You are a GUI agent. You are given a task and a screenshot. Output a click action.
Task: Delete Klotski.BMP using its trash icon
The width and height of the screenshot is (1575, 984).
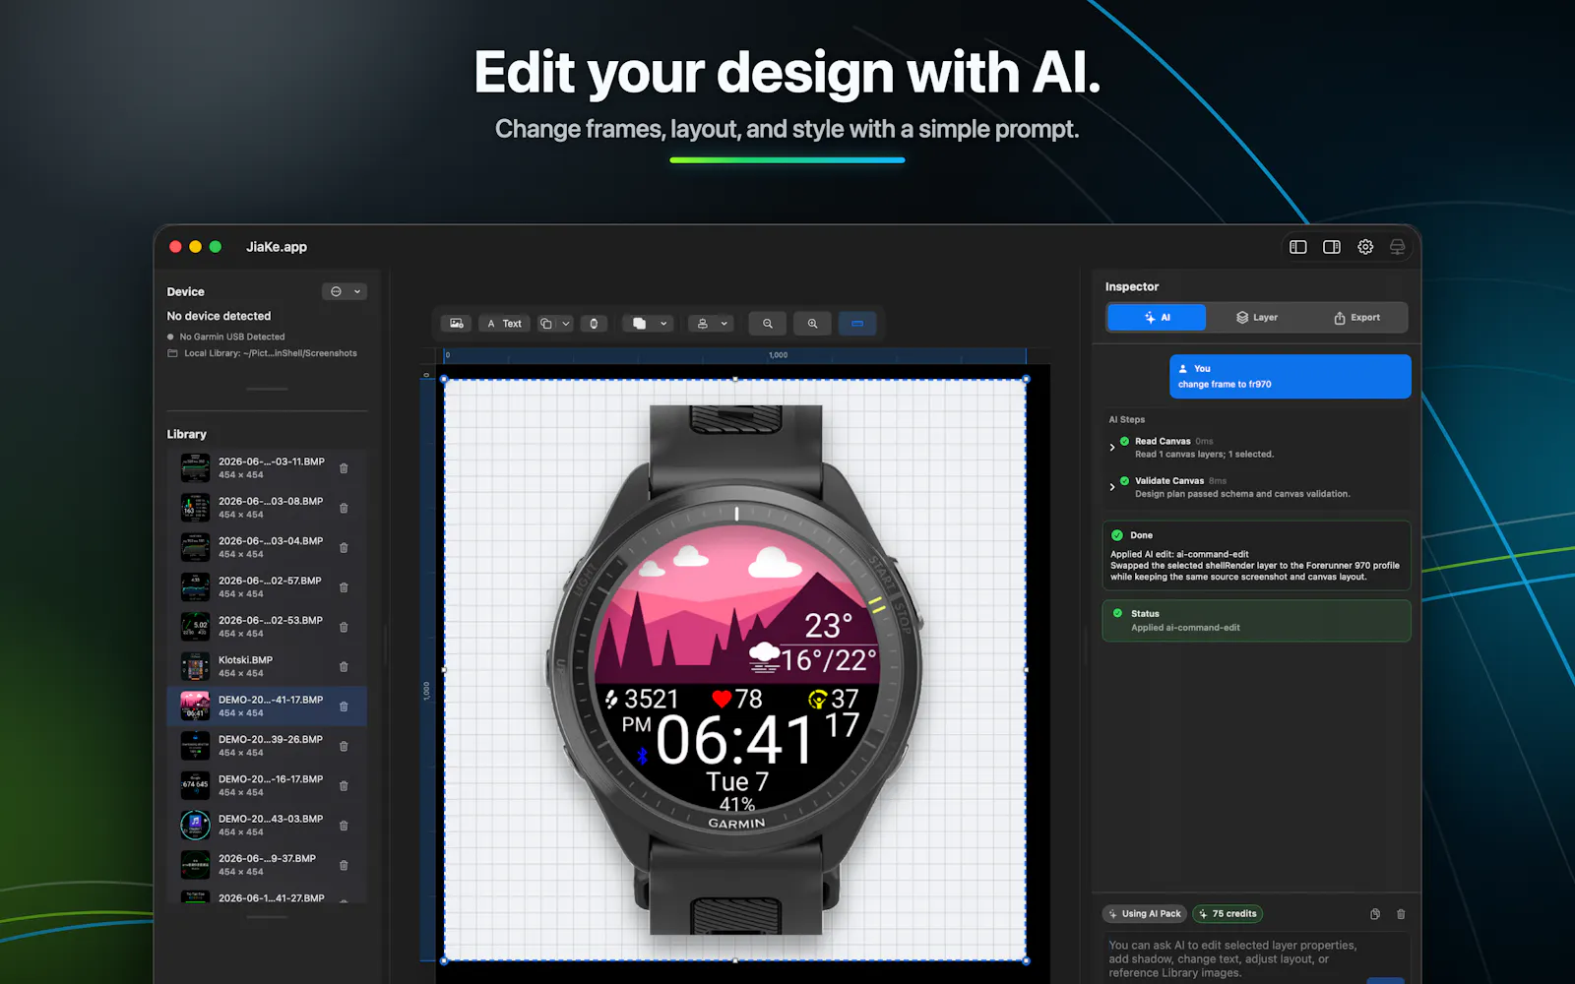coord(344,667)
